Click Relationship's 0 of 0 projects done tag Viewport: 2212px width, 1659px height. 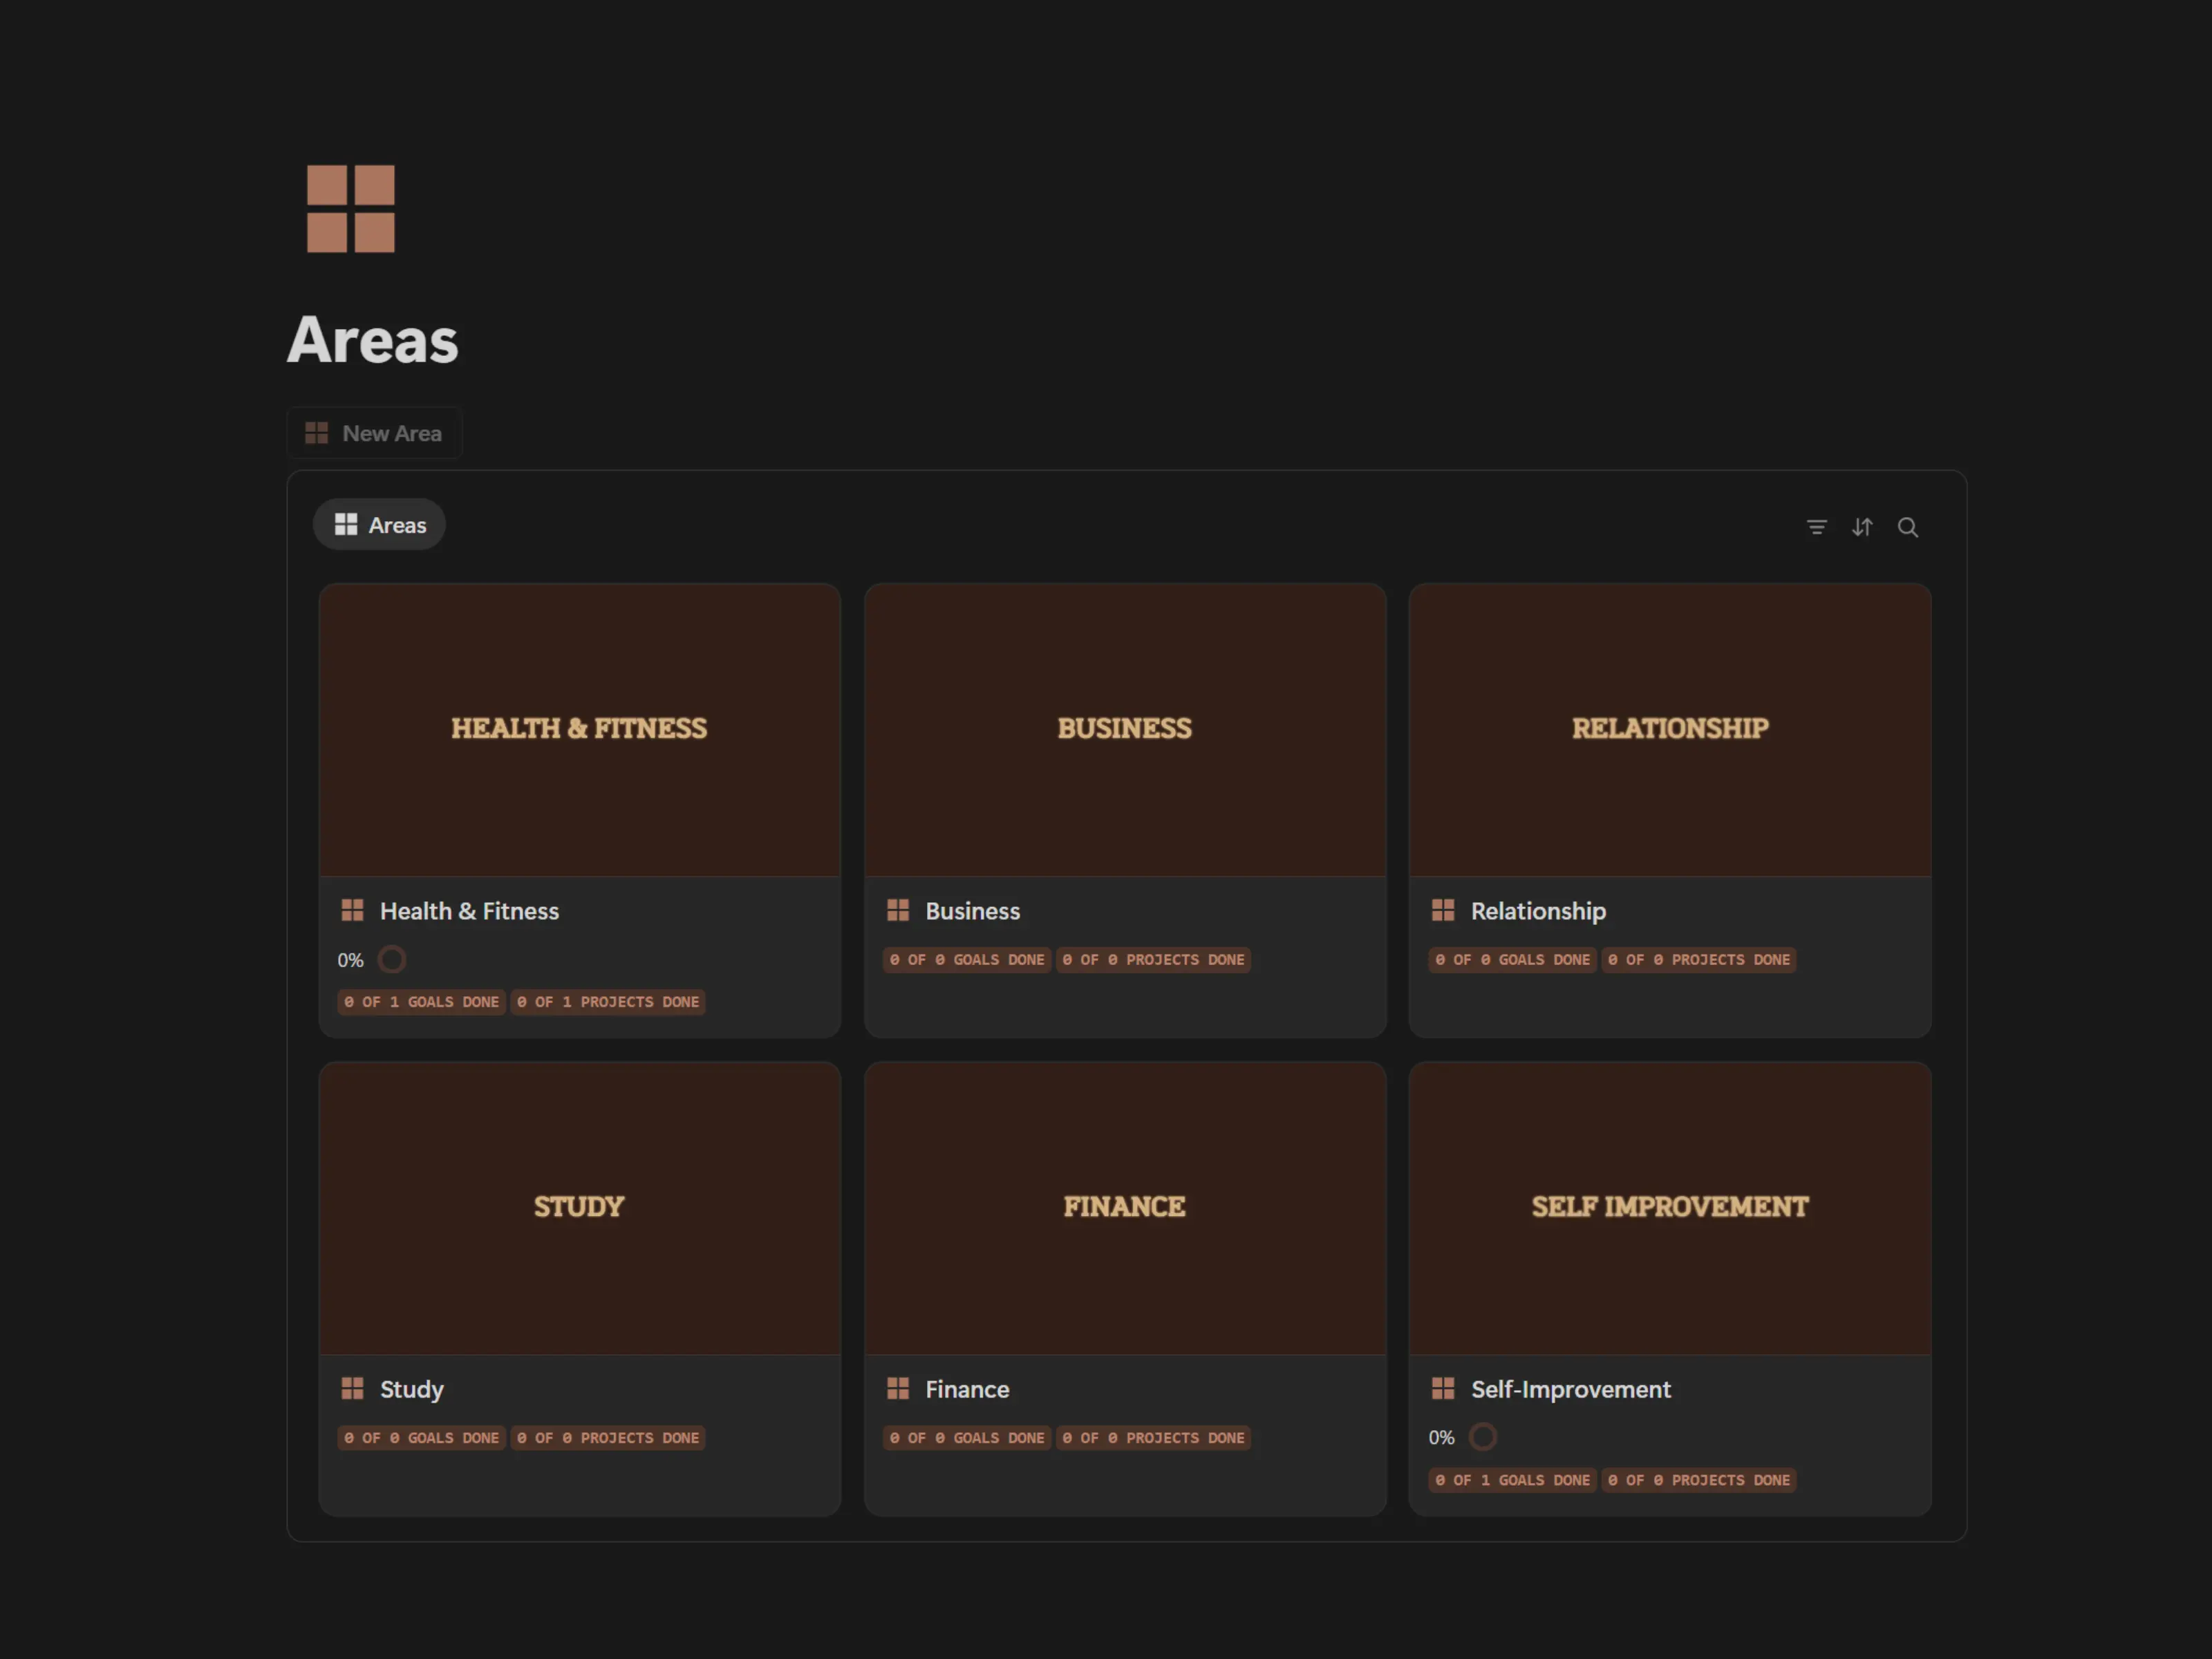click(1698, 960)
